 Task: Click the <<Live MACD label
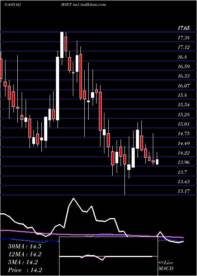click(x=166, y=266)
